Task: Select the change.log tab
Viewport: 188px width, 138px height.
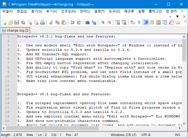Action: pyautogui.click(x=15, y=31)
